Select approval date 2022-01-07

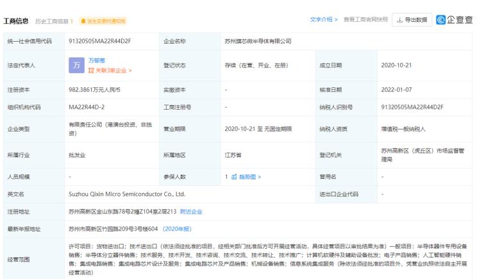(396, 90)
